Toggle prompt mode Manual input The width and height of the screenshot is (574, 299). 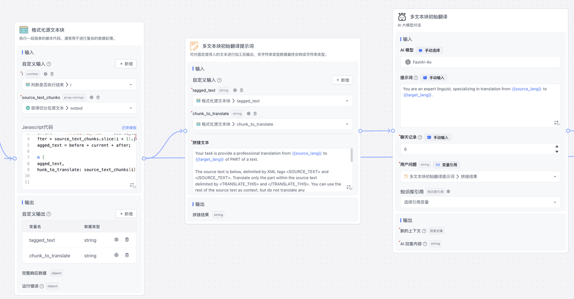coord(433,78)
